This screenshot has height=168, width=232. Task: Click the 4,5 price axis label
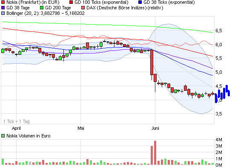219,86
